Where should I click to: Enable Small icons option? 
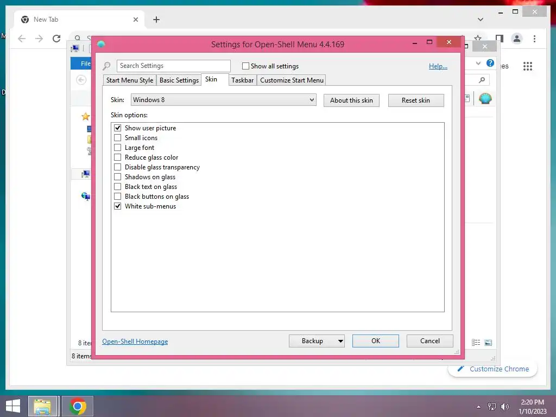[x=117, y=137]
